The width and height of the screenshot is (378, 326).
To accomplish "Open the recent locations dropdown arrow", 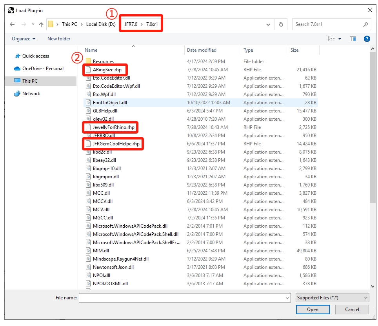I will pyautogui.click(x=33, y=24).
